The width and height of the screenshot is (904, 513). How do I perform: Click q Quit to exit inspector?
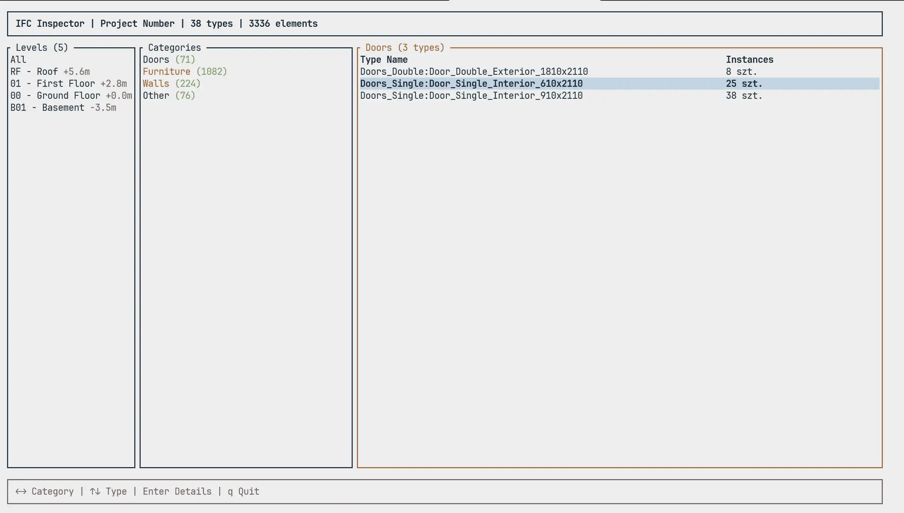pyautogui.click(x=243, y=491)
